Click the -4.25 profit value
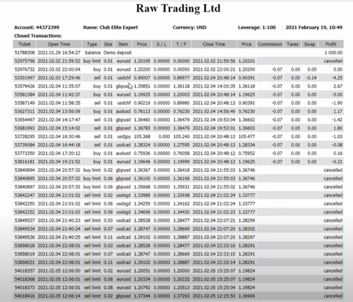Screen dimensions: 353x302 click(337, 77)
